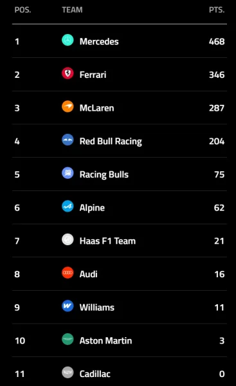Click the green Aston Martin logo
236x386 pixels.
coord(68,339)
